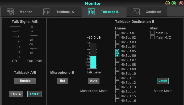The width and height of the screenshot is (184, 105).
Task: Toggle MixBus 12 destination
Action: tap(117, 82)
